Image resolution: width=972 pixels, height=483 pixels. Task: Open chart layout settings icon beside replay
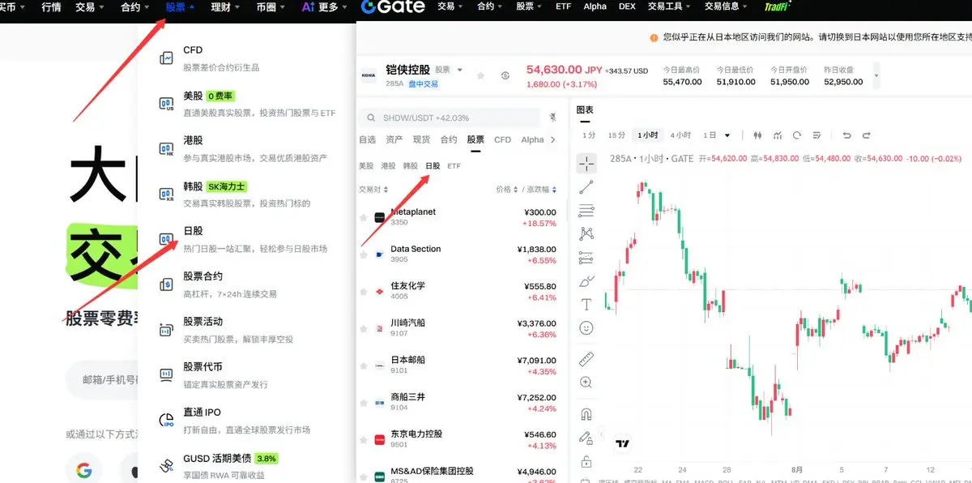coord(816,135)
